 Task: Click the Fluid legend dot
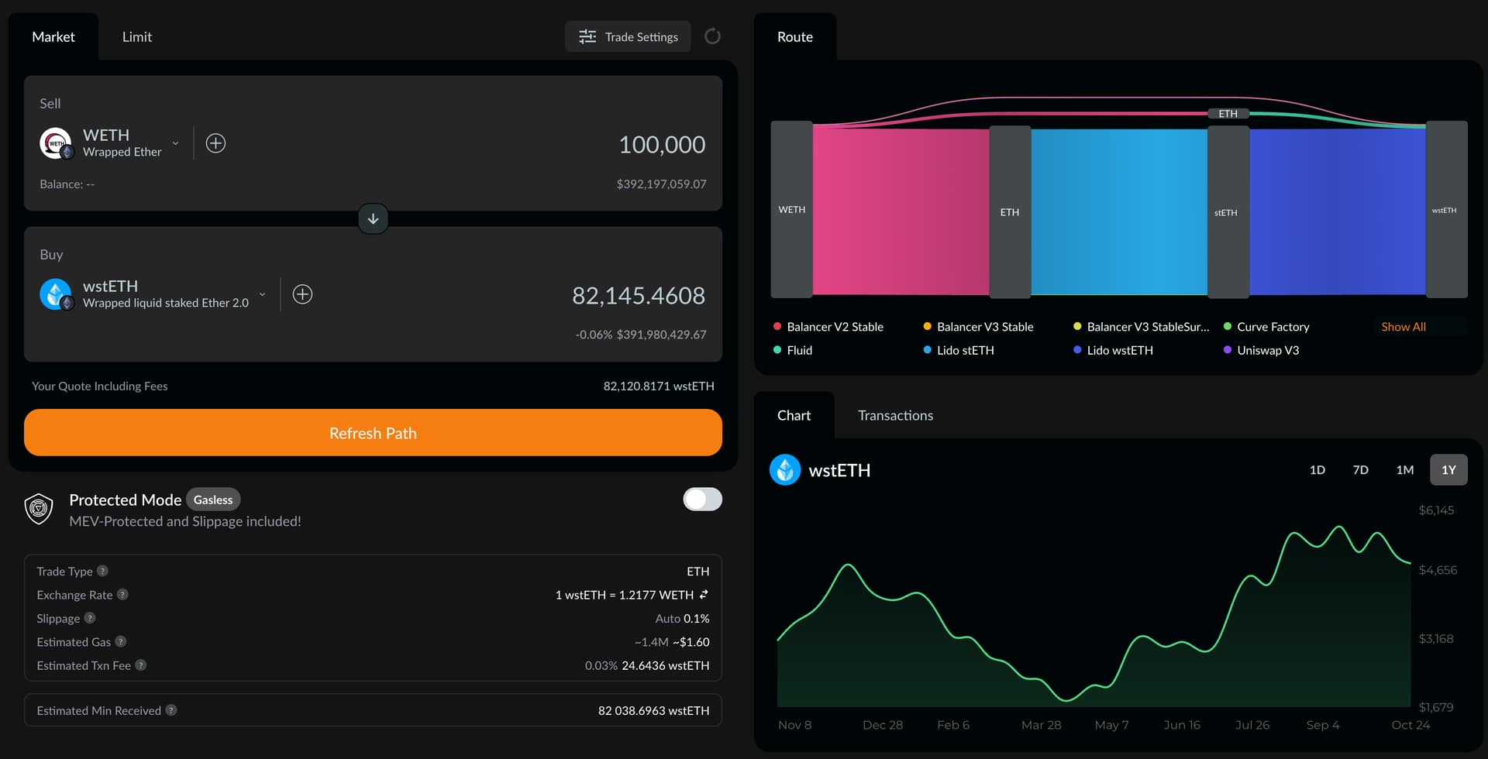[x=777, y=350]
